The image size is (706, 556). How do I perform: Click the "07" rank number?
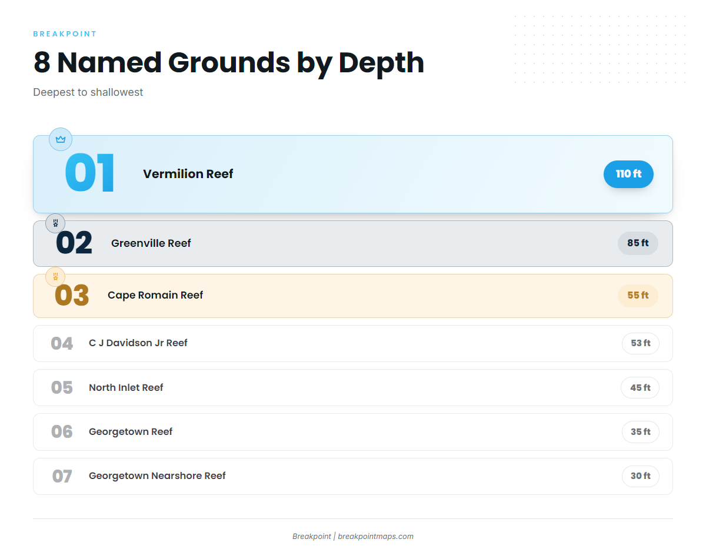click(62, 476)
